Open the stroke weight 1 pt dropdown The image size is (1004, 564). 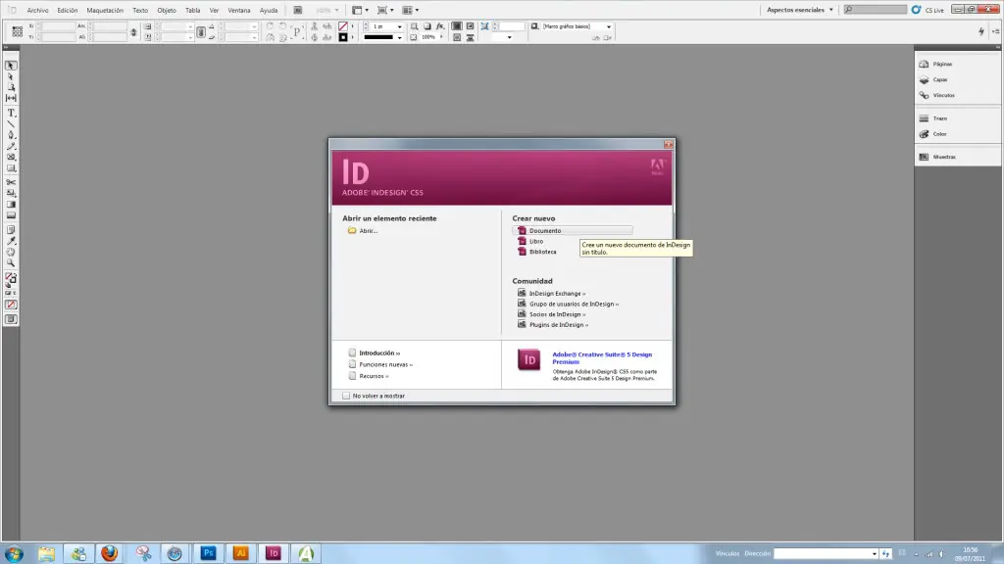coord(400,26)
